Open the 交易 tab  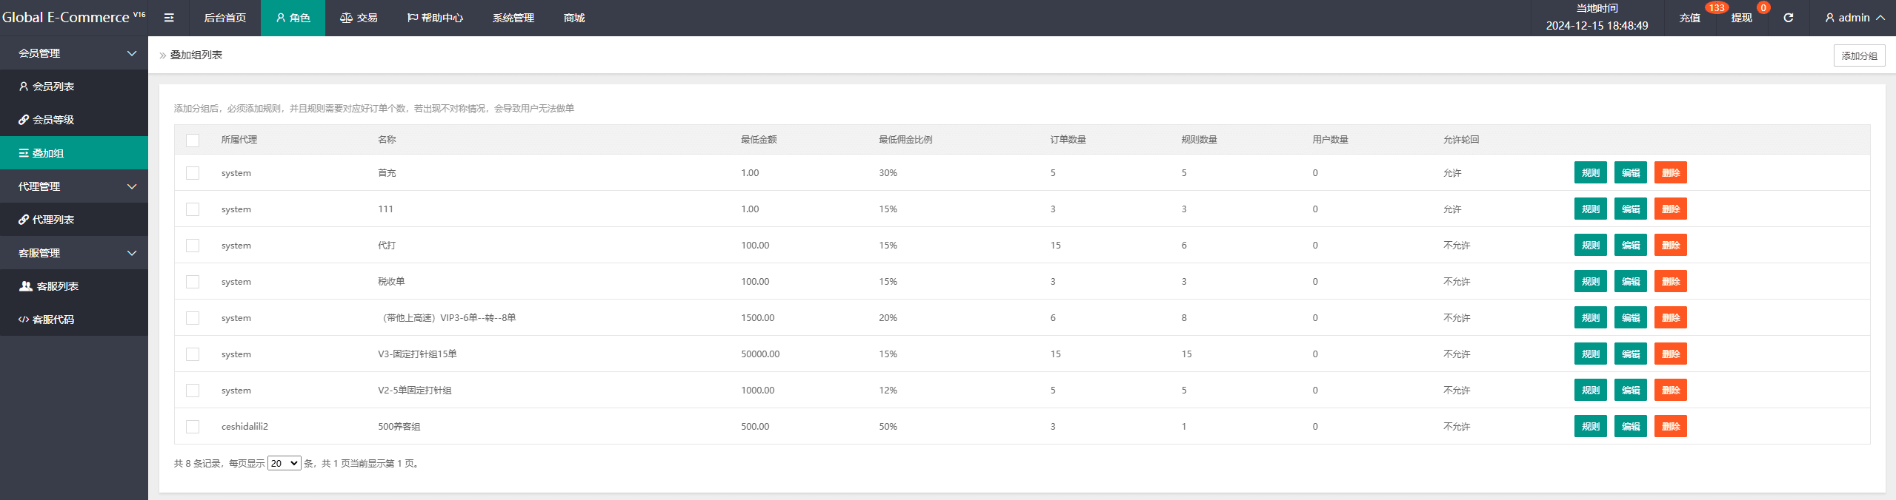point(359,18)
